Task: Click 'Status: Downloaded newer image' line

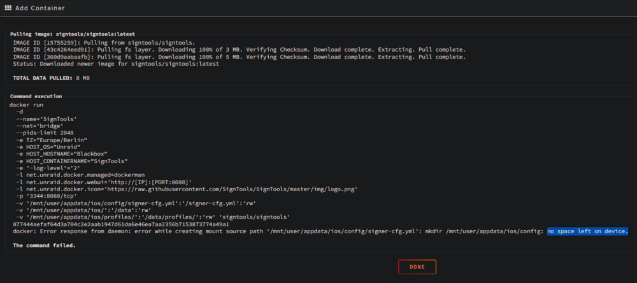Action: 116,64
